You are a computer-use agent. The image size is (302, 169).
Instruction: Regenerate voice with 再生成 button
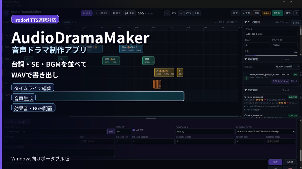coord(290,162)
